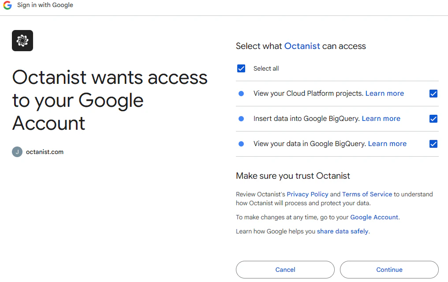Click the Select all label

pos(266,68)
